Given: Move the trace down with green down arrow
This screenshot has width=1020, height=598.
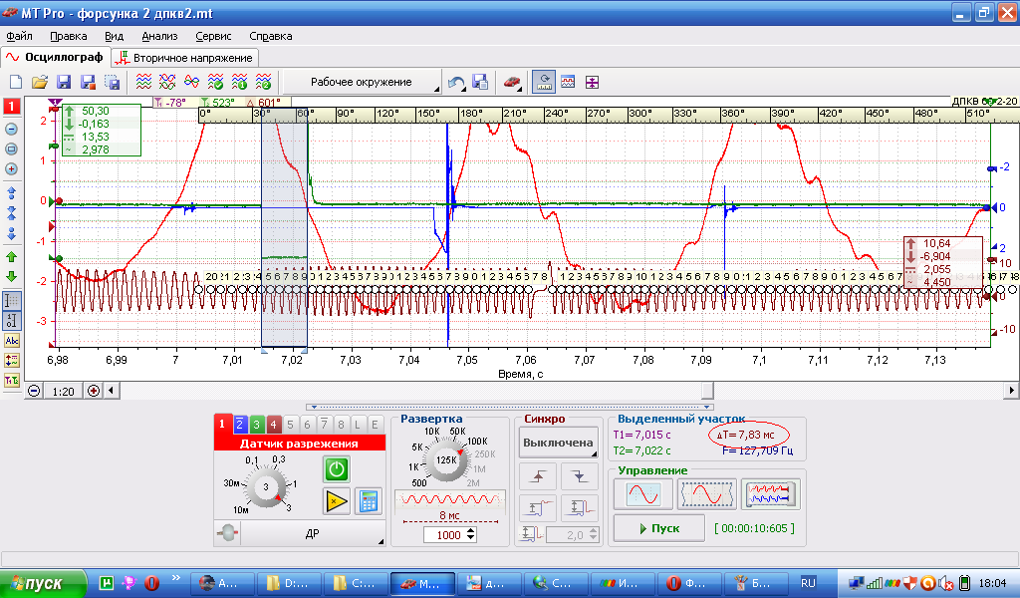Looking at the screenshot, I should click(11, 276).
